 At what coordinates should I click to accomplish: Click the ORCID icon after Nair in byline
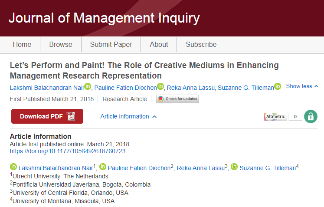coord(88,86)
